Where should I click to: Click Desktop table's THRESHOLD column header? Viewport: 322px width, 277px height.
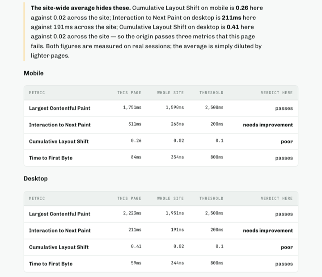point(211,198)
